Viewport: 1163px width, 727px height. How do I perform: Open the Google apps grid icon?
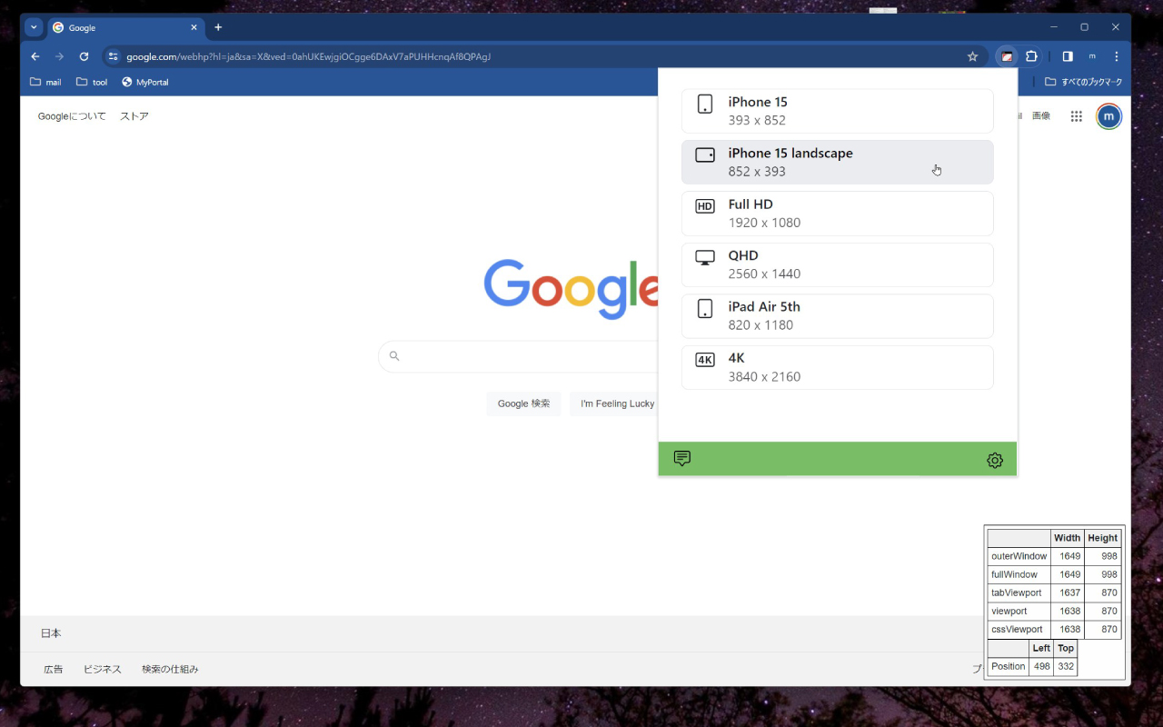tap(1077, 116)
